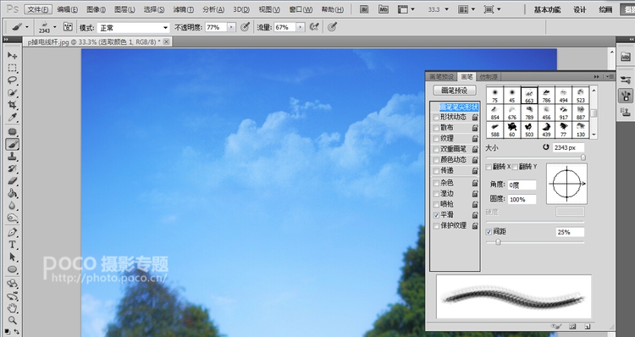Viewport: 635px width, 337px height.
Task: Open Mini Bridge panel in right dock
Action: [626, 57]
